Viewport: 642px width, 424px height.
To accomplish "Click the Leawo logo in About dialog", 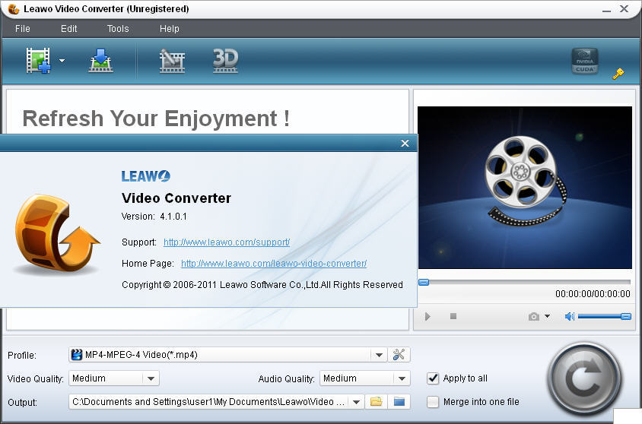I will click(x=146, y=176).
